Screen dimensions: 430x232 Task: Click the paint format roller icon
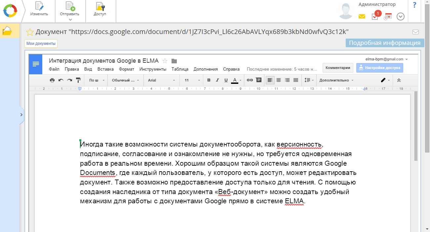pos(78,80)
